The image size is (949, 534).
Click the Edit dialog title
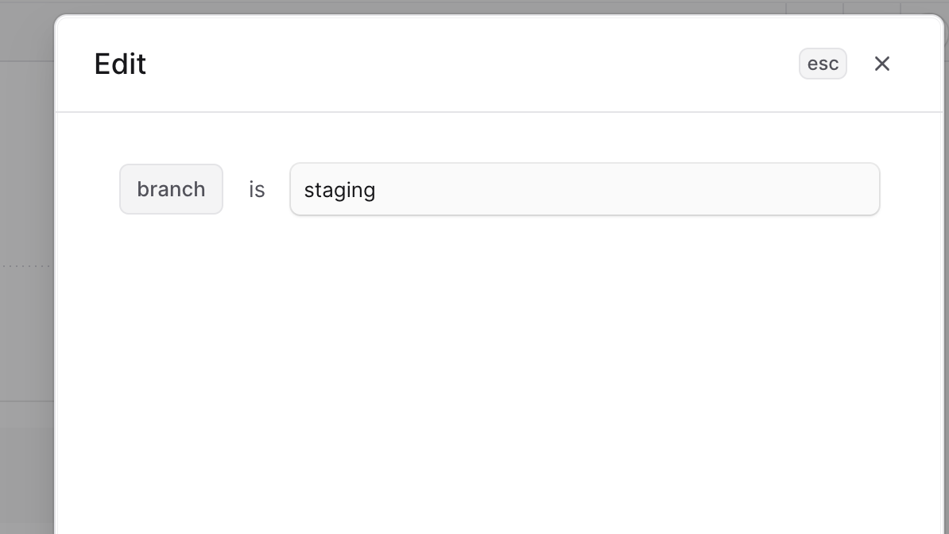[120, 64]
